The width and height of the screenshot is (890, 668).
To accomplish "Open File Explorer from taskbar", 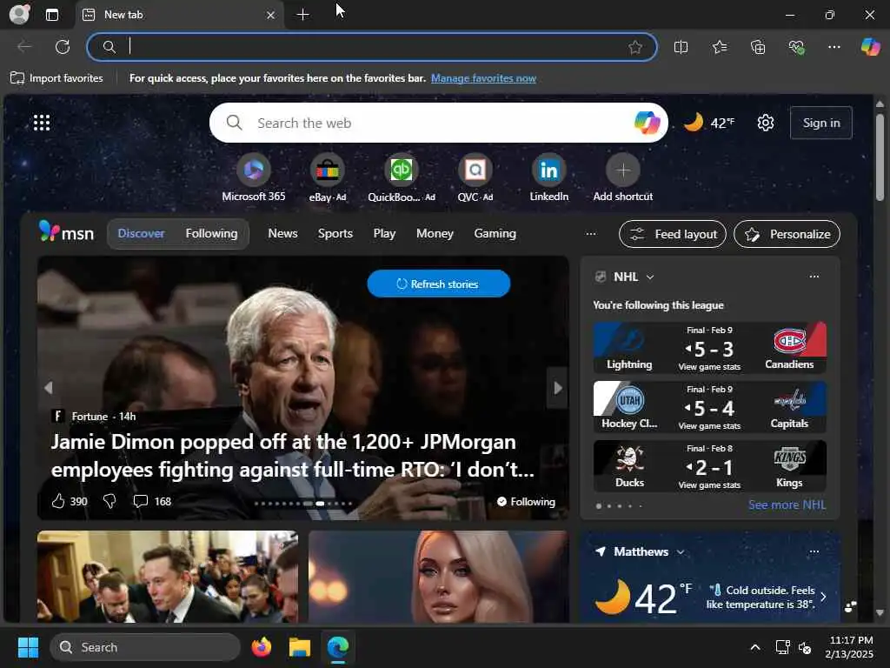I will pos(299,647).
